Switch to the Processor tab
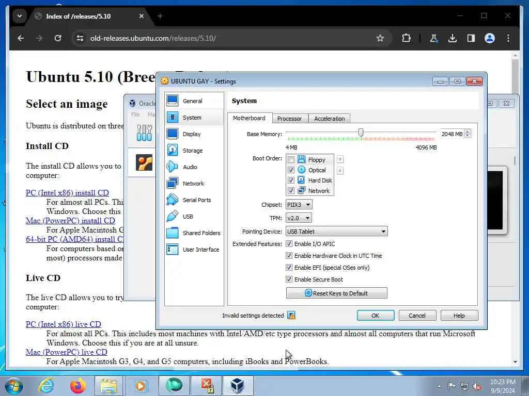The height and width of the screenshot is (396, 529). click(289, 119)
